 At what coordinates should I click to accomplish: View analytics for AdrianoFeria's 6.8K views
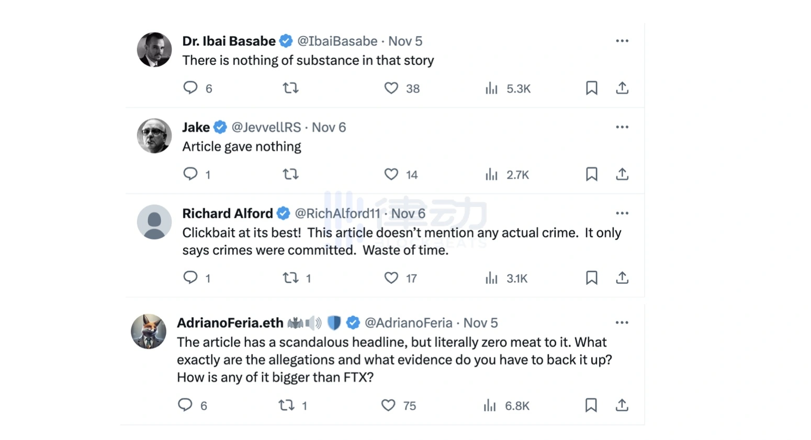pyautogui.click(x=490, y=405)
